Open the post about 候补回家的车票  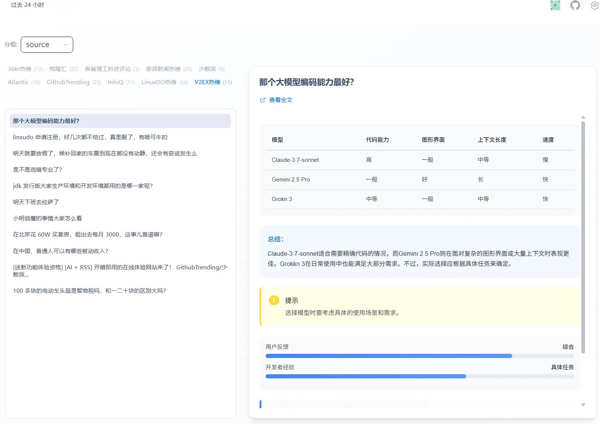[120, 154]
